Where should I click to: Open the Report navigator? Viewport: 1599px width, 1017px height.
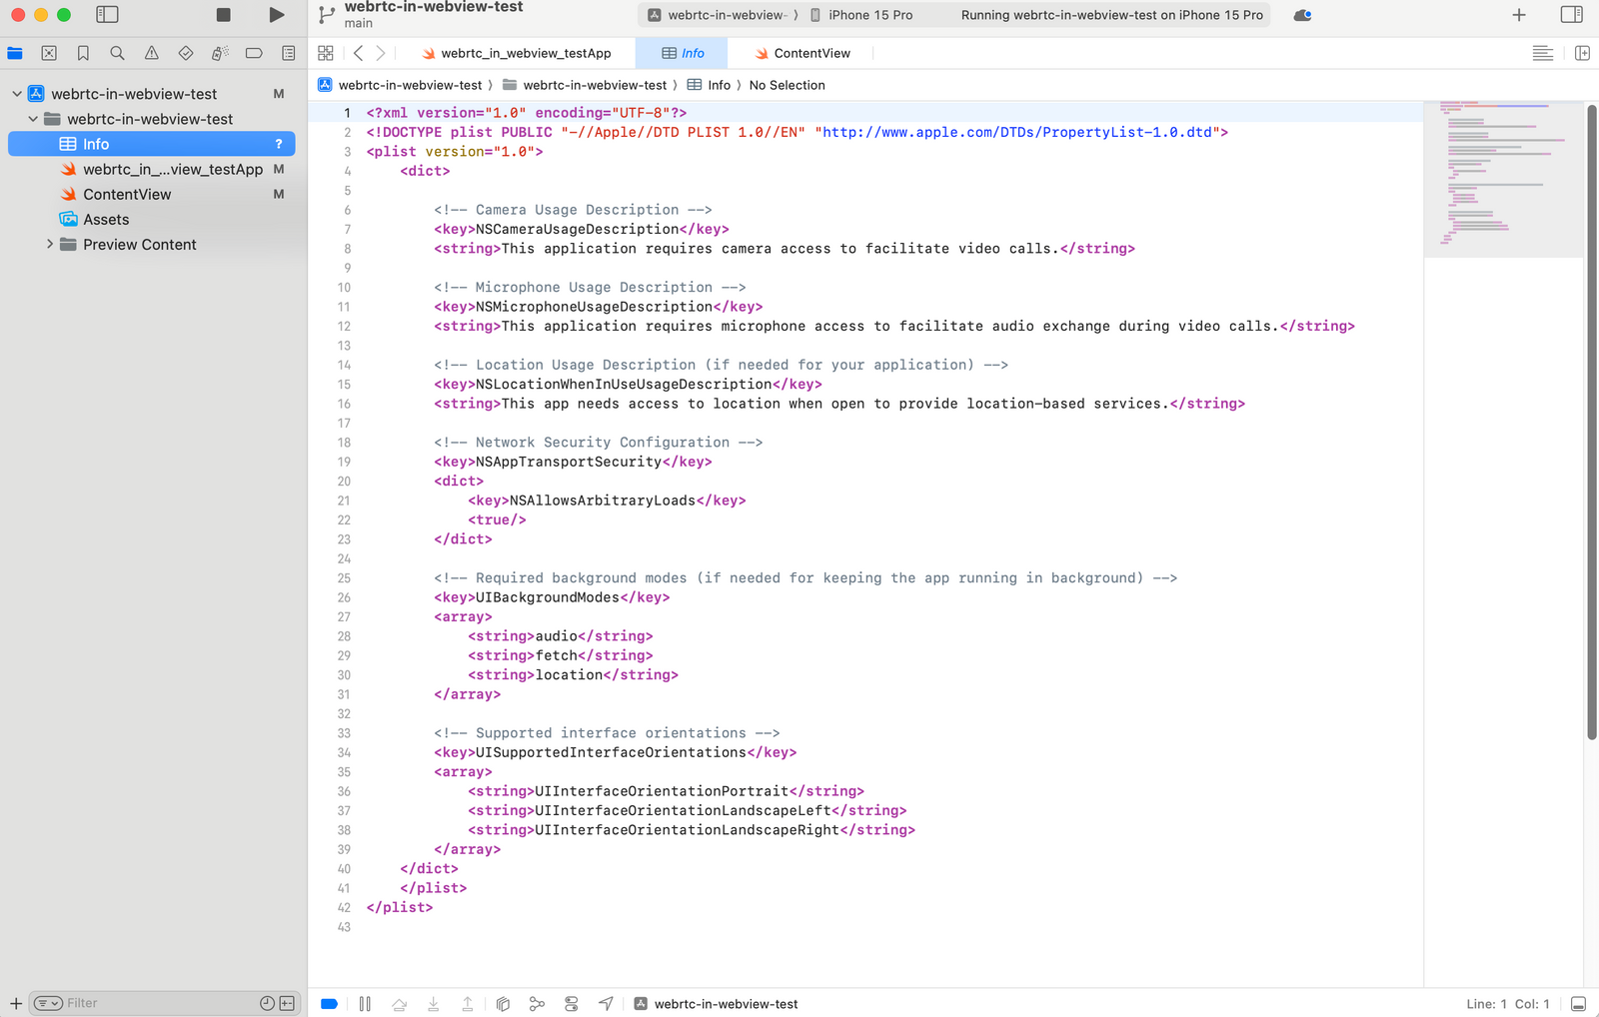click(288, 53)
